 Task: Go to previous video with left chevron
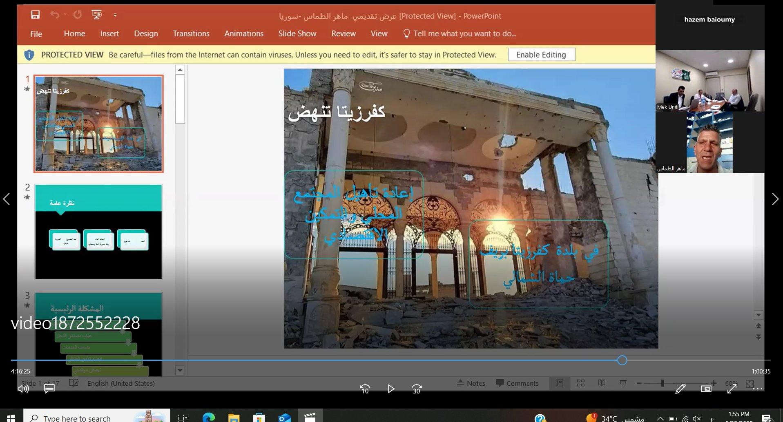(x=7, y=199)
